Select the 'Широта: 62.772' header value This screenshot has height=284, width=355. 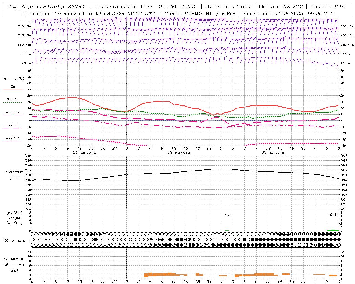point(281,7)
